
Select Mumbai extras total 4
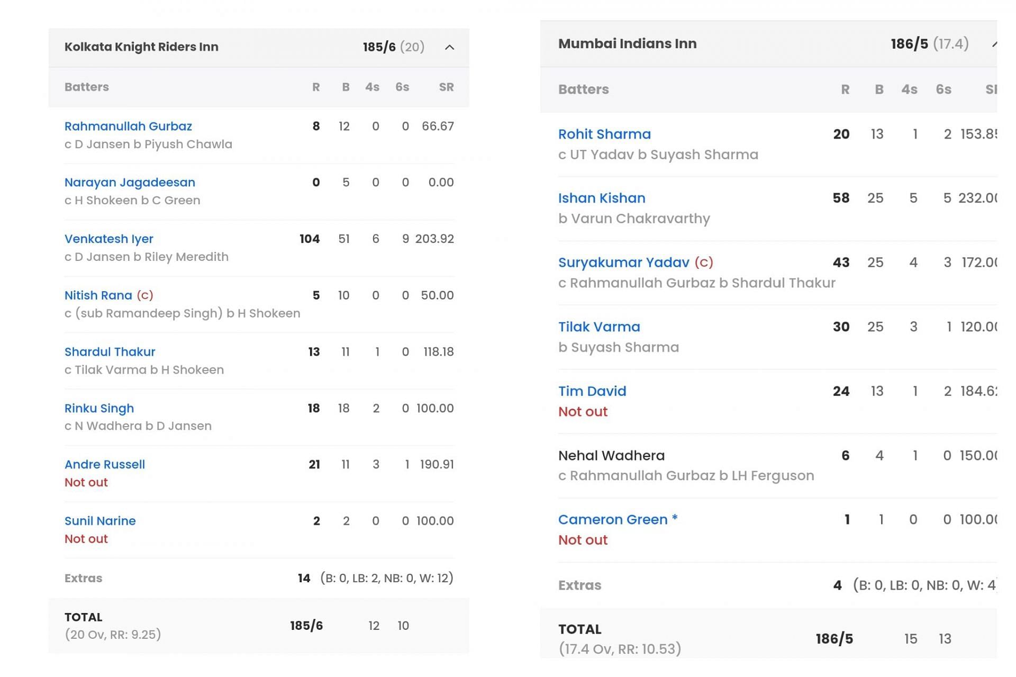[x=837, y=585]
